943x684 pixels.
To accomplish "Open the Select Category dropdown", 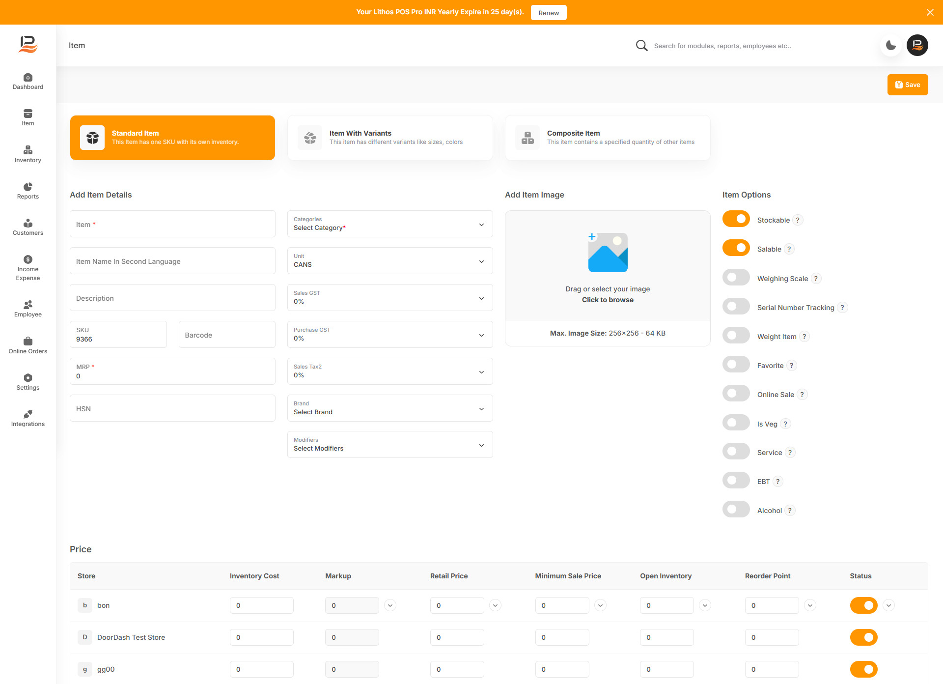I will (x=390, y=224).
